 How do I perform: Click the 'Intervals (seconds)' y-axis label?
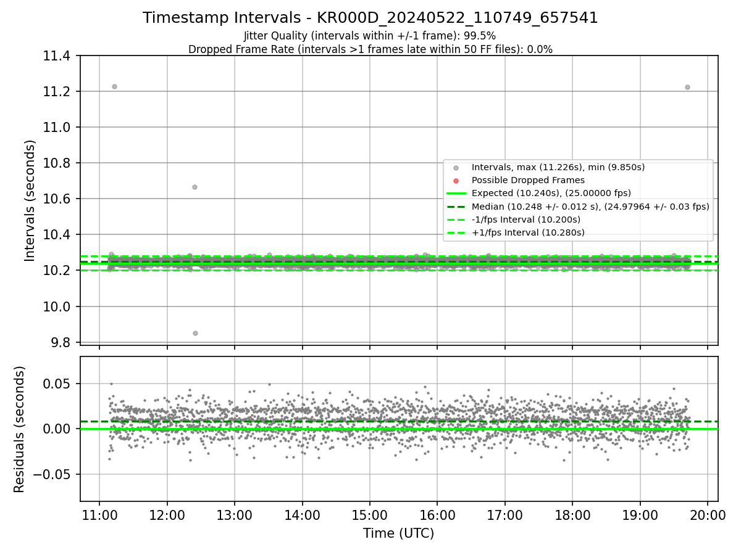pos(30,200)
